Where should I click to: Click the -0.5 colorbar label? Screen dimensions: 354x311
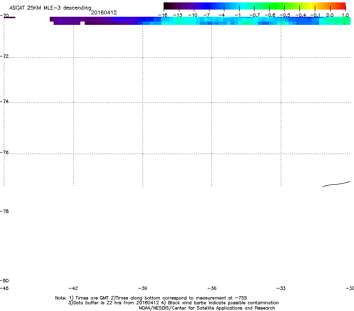click(285, 15)
